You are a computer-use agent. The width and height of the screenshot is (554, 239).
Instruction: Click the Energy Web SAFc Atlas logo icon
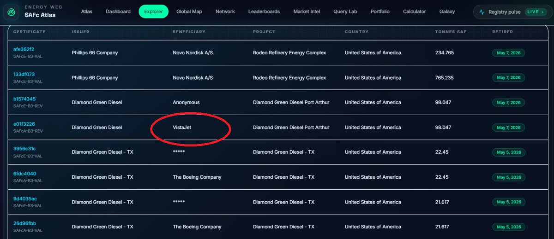pyautogui.click(x=12, y=12)
